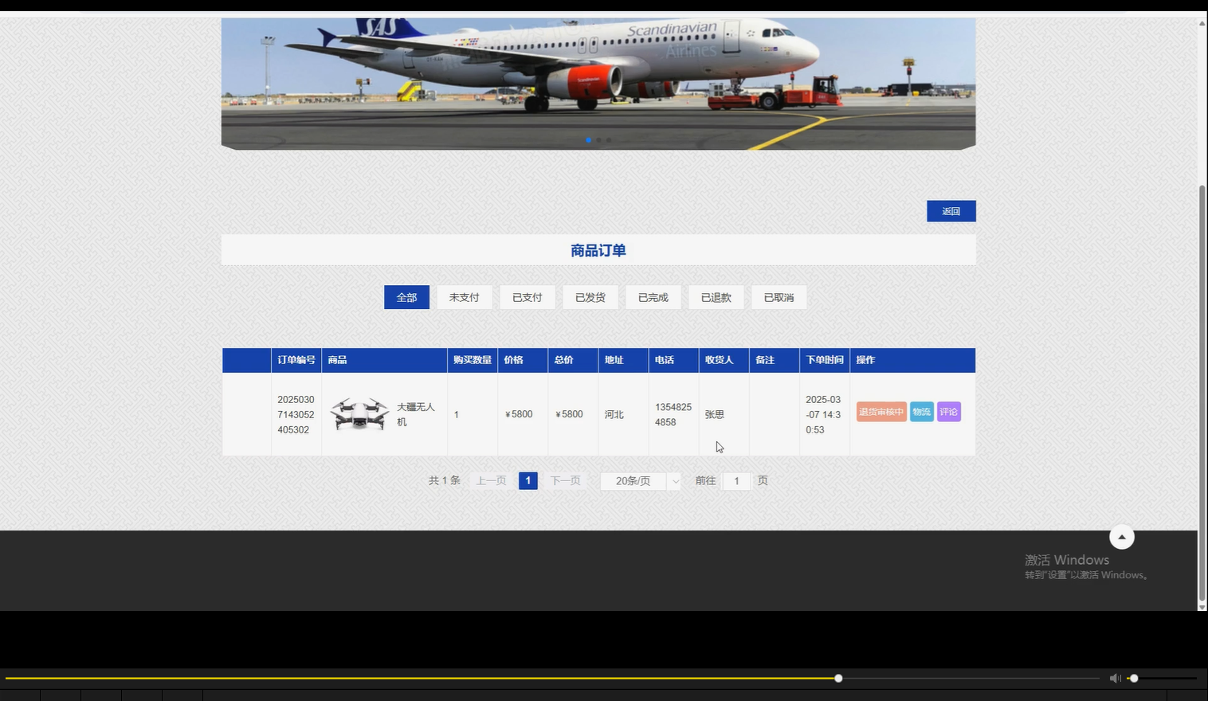Switch to the 全部 orders tab
Viewport: 1208px width, 701px height.
click(406, 297)
